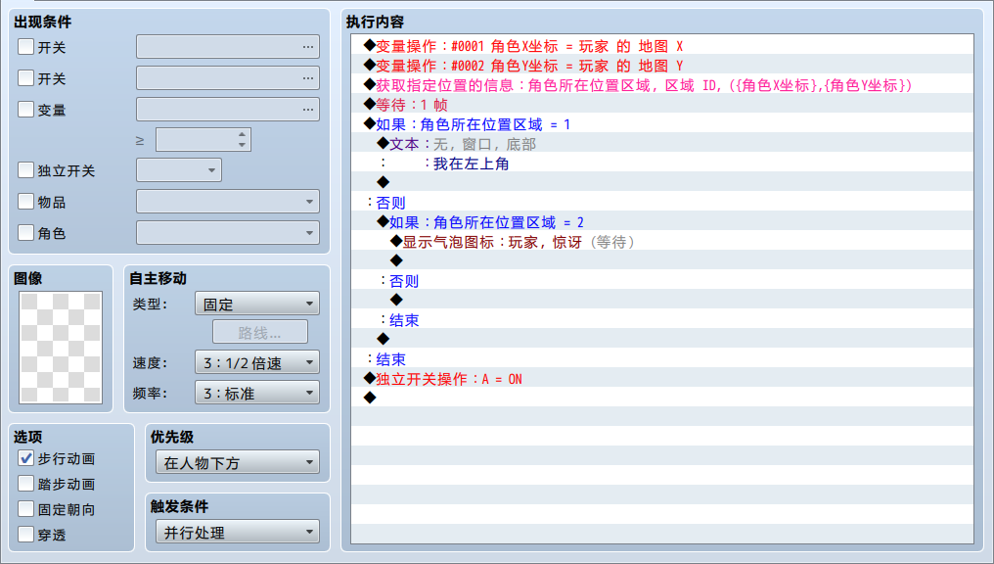Enable the 踏步动画 option
Screen dimensions: 994x564
(x=26, y=484)
